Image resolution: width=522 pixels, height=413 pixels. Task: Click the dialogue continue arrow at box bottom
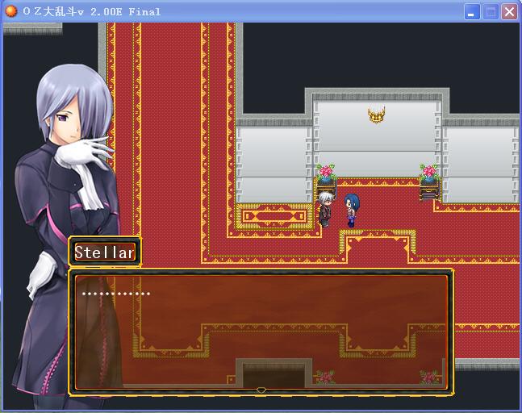coord(261,390)
